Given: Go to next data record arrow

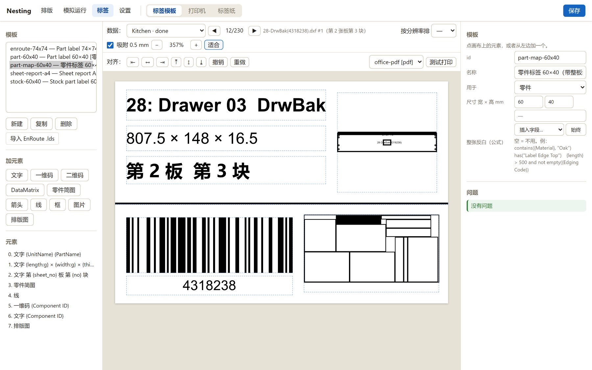Looking at the screenshot, I should (254, 31).
